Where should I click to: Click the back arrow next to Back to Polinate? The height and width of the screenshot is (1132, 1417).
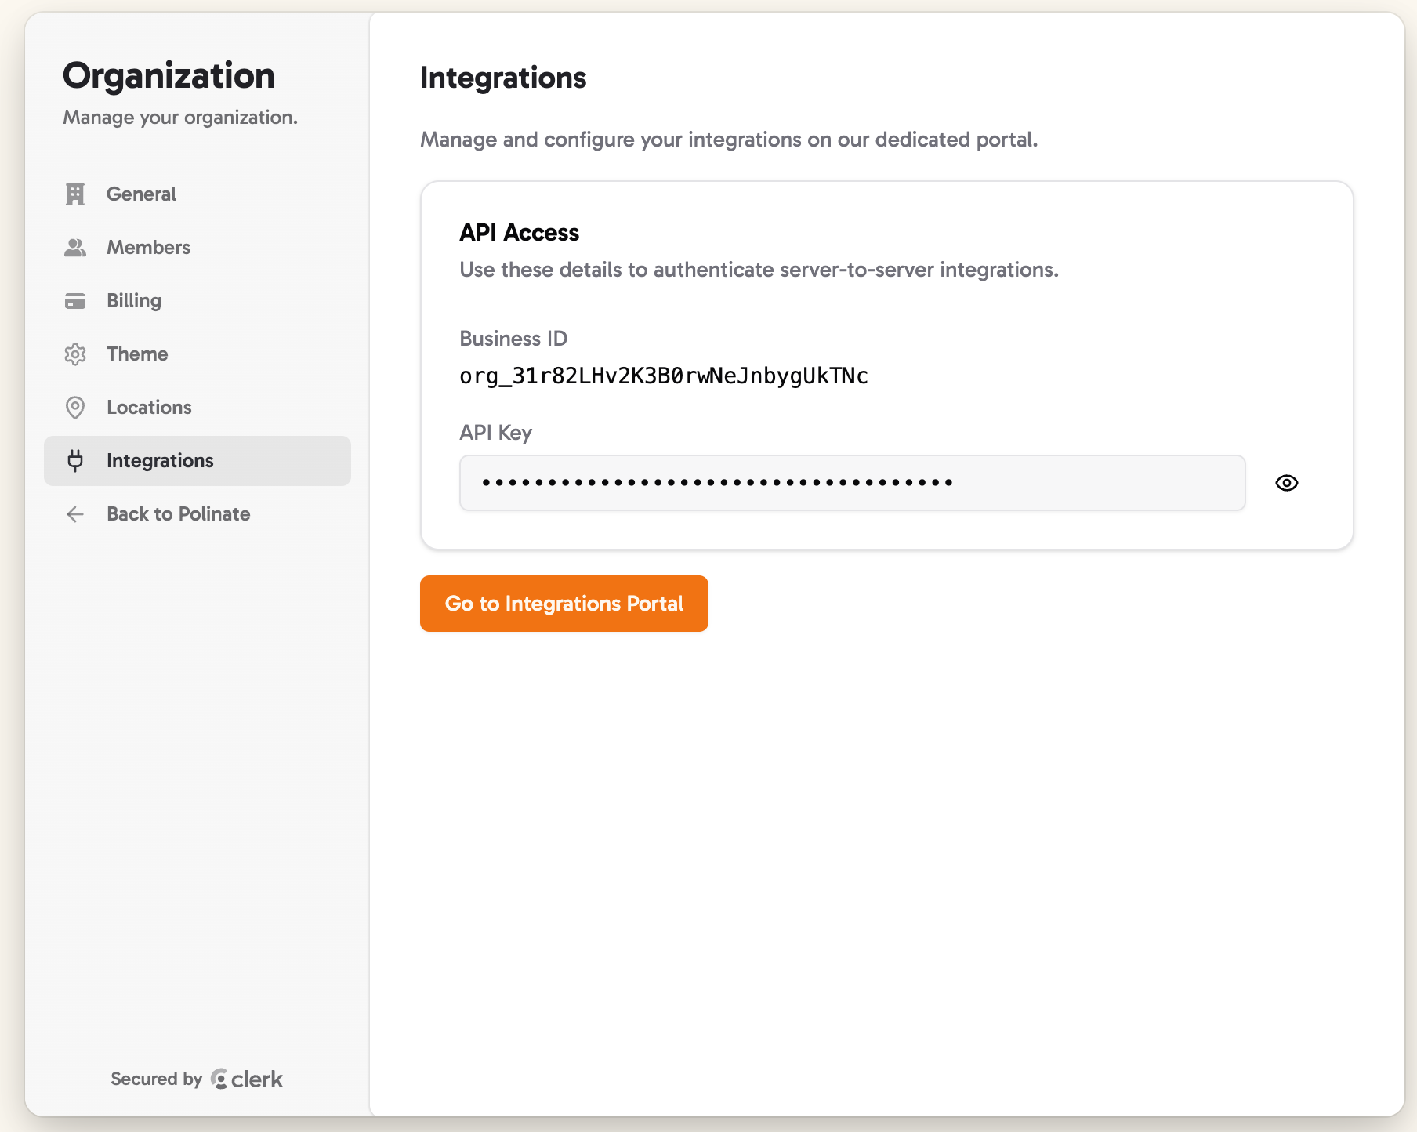[x=74, y=514]
